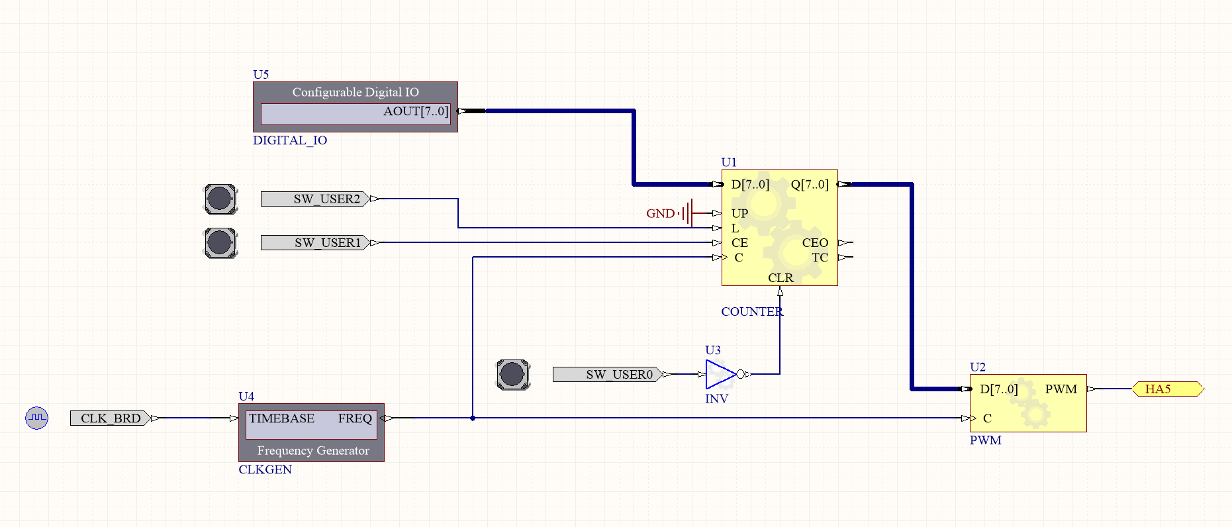
Task: Select the CLK_BRD input port
Action: point(111,418)
